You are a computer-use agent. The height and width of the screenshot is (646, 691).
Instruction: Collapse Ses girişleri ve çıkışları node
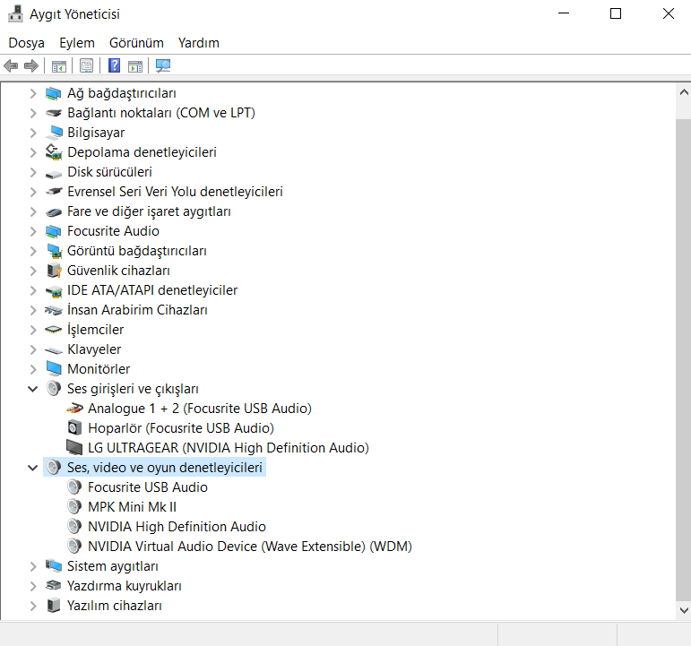click(32, 389)
